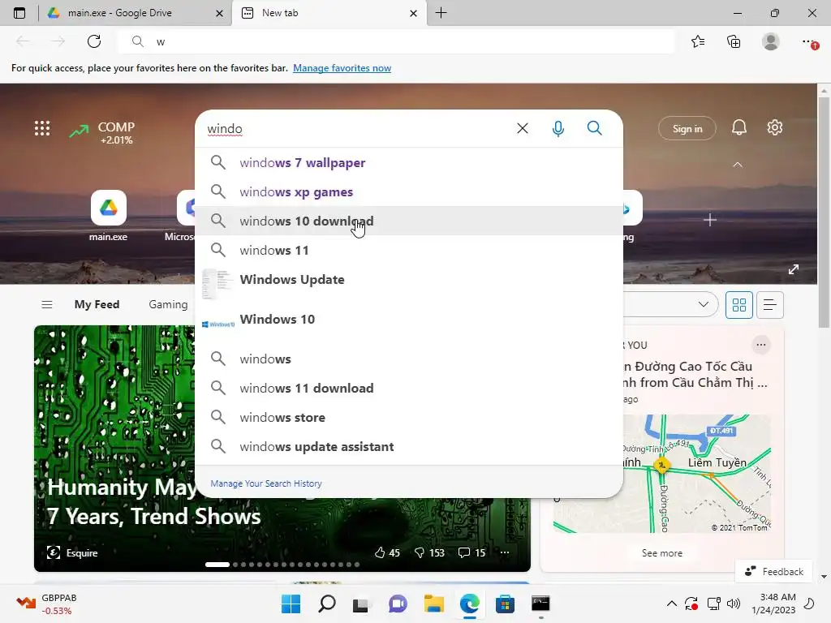Image resolution: width=831 pixels, height=623 pixels.
Task: Open the Windows 10 rich suggestion
Action: tap(409, 324)
